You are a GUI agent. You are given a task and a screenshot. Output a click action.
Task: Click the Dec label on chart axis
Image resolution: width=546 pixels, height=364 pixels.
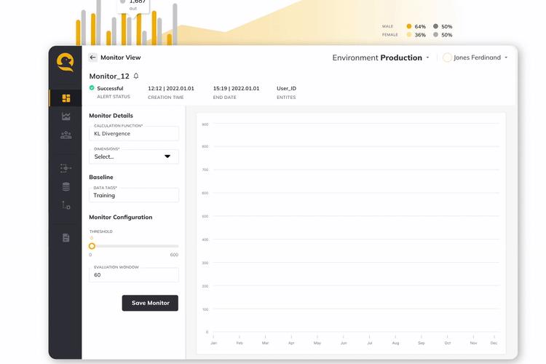[494, 343]
